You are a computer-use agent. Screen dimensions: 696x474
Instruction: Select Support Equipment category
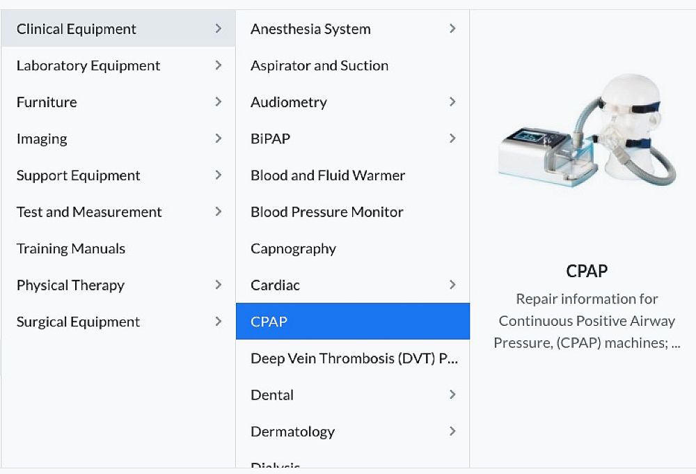point(79,175)
